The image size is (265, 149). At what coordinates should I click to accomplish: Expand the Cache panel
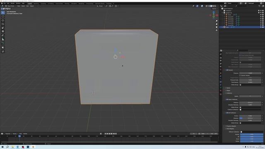[228, 88]
